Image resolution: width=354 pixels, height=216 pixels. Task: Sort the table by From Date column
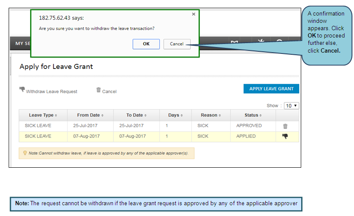point(90,115)
